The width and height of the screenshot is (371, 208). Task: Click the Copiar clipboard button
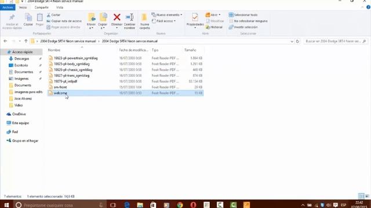pyautogui.click(x=28, y=20)
